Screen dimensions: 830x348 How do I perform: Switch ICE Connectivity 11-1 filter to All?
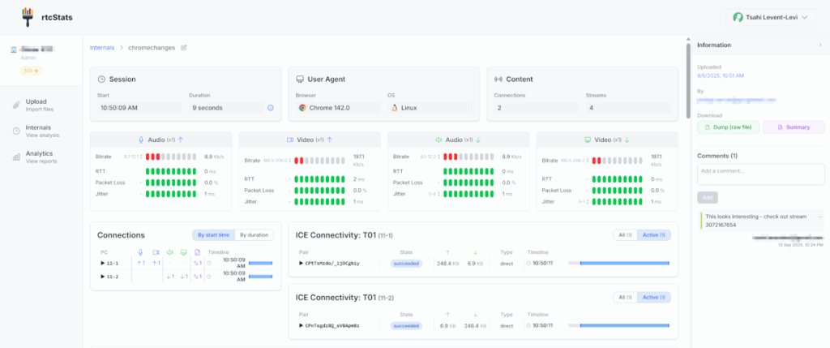tap(625, 235)
